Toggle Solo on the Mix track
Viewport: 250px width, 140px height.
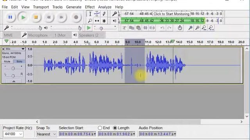pyautogui.click(x=19, y=61)
